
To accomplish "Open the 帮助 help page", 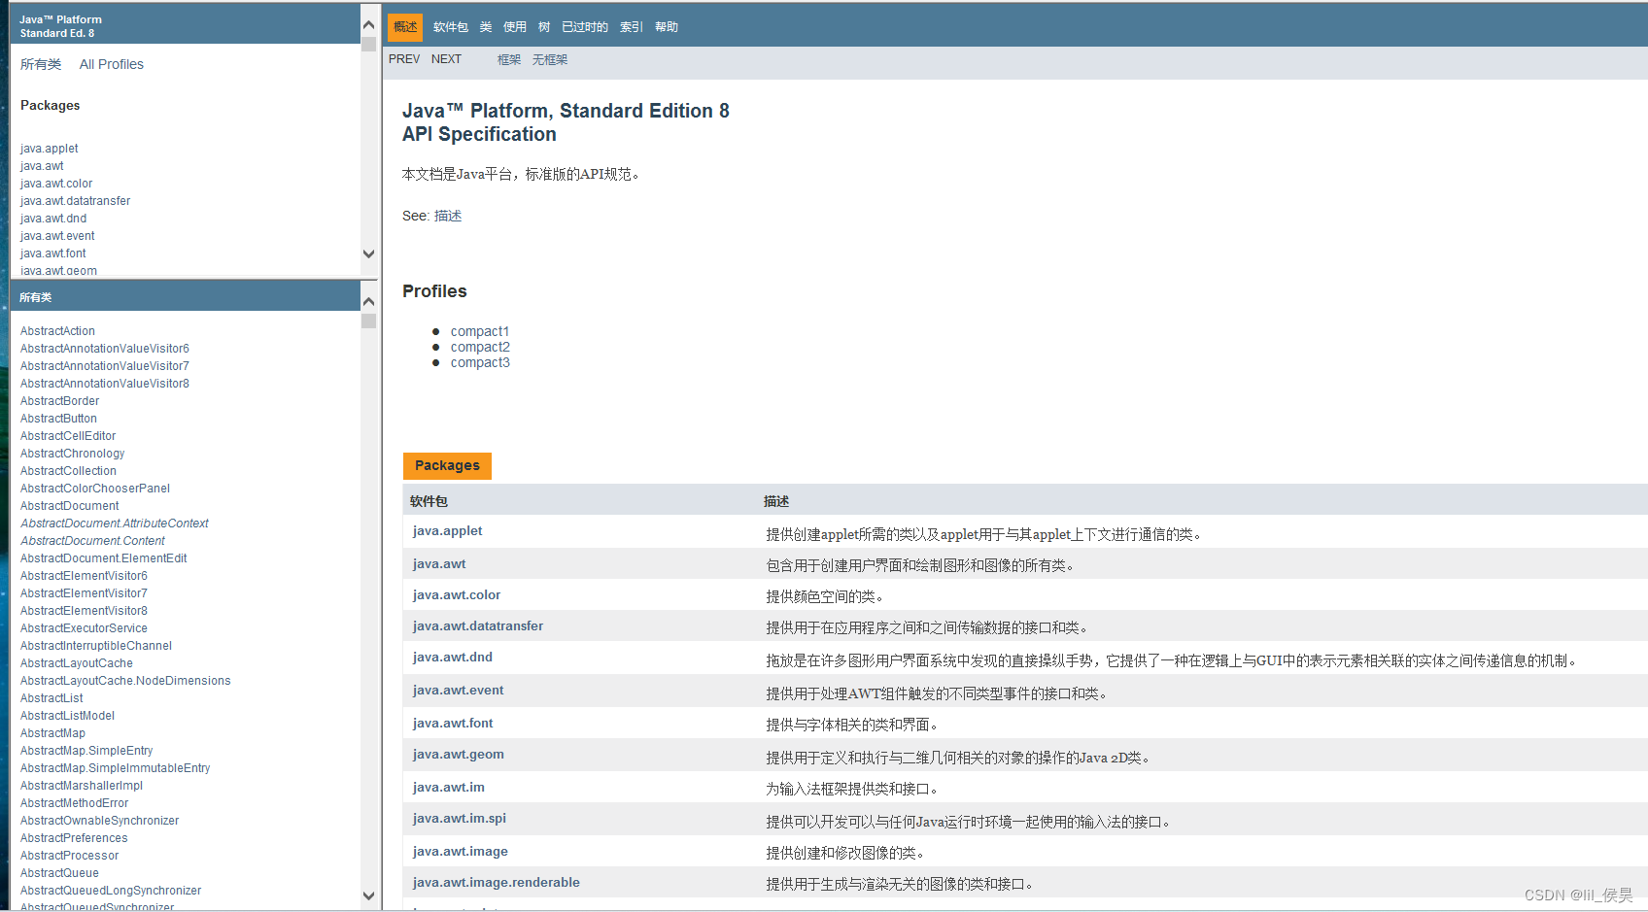I will [666, 26].
